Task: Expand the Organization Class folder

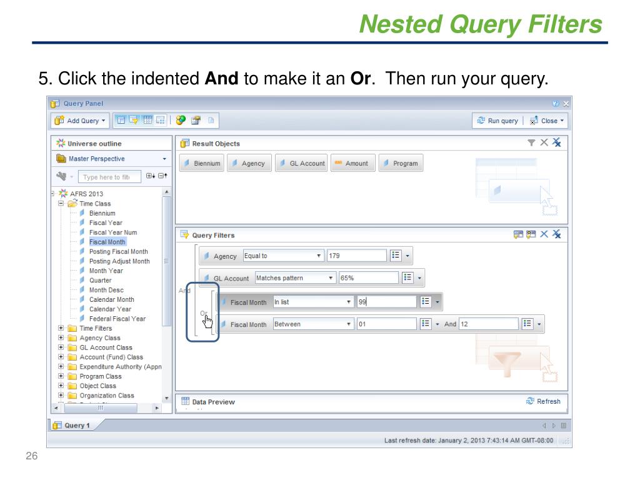Action: click(x=61, y=395)
